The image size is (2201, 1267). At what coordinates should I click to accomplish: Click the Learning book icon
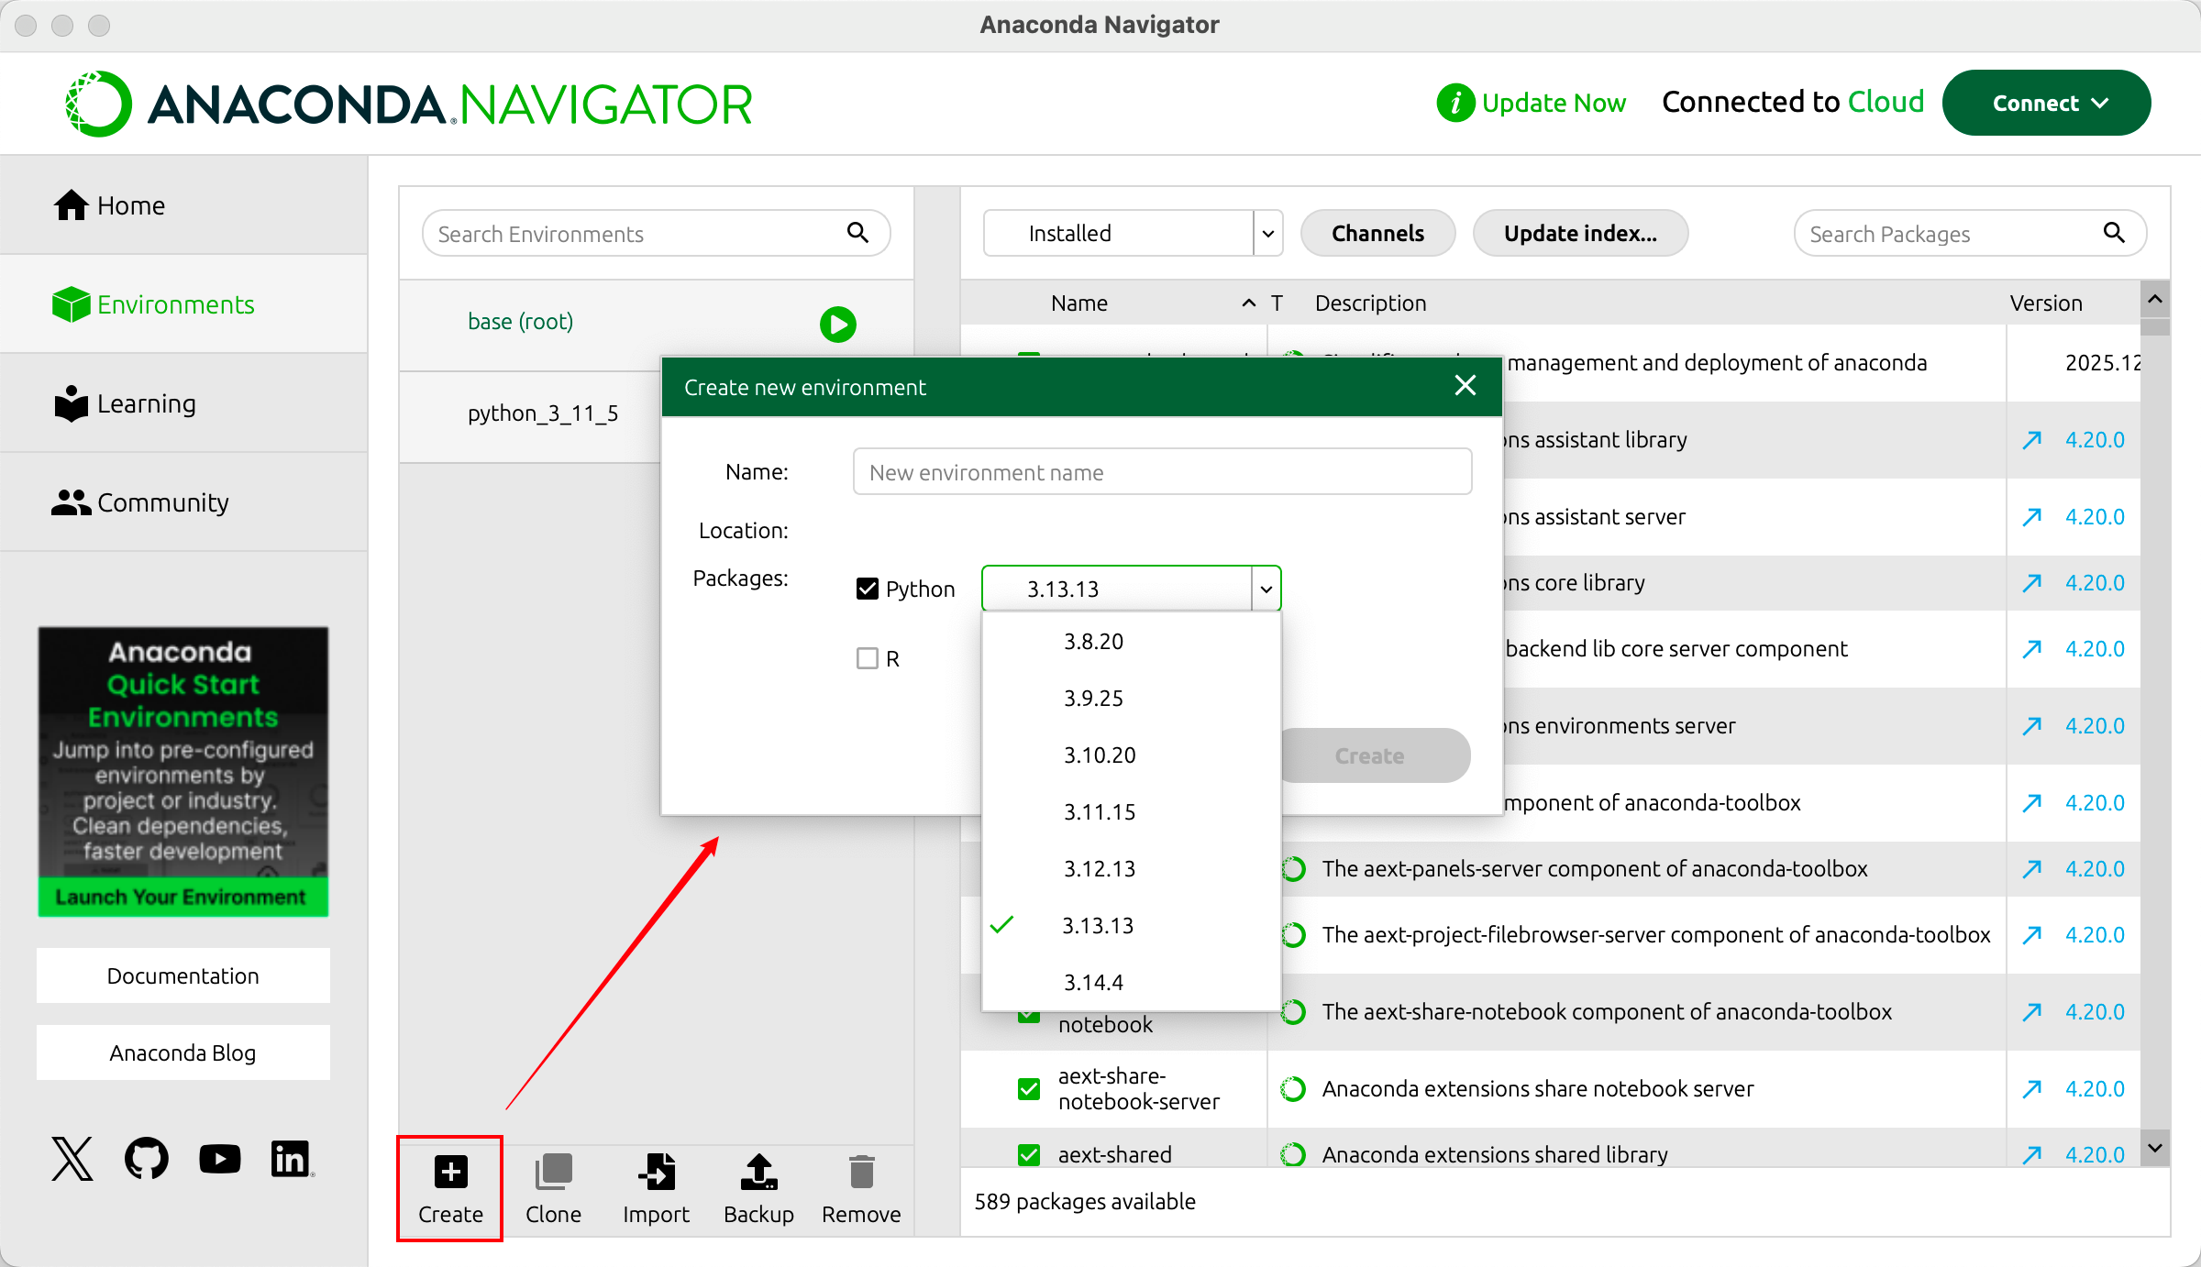click(71, 403)
